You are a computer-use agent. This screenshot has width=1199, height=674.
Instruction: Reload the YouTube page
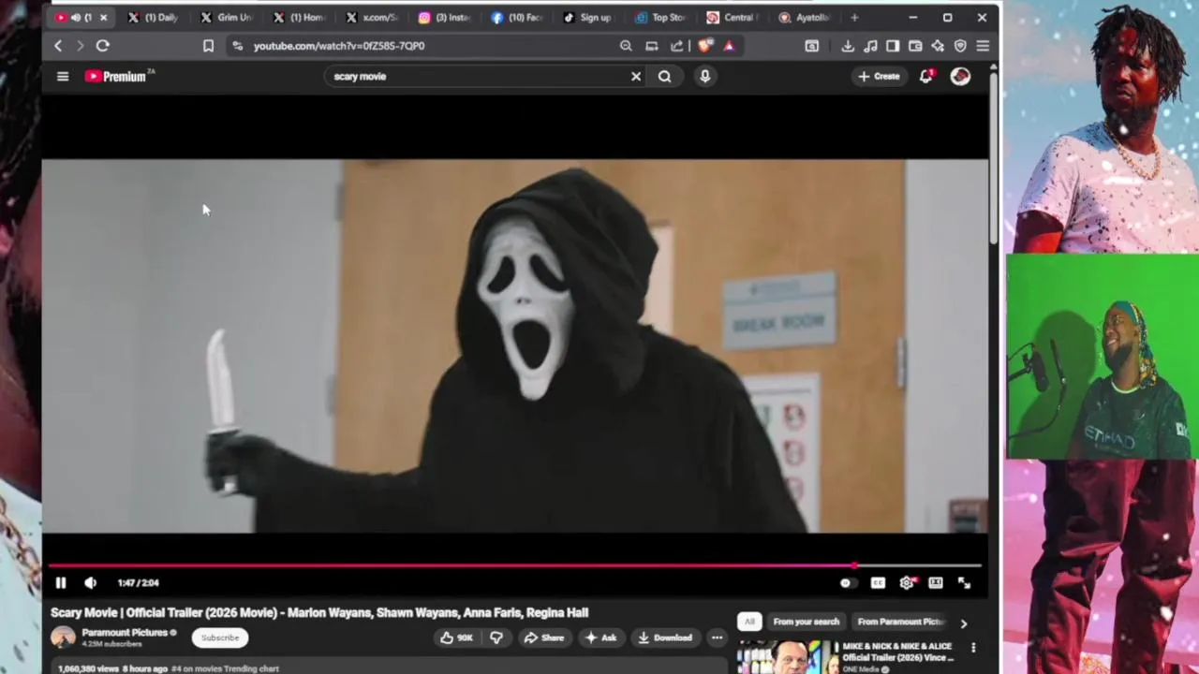click(103, 46)
